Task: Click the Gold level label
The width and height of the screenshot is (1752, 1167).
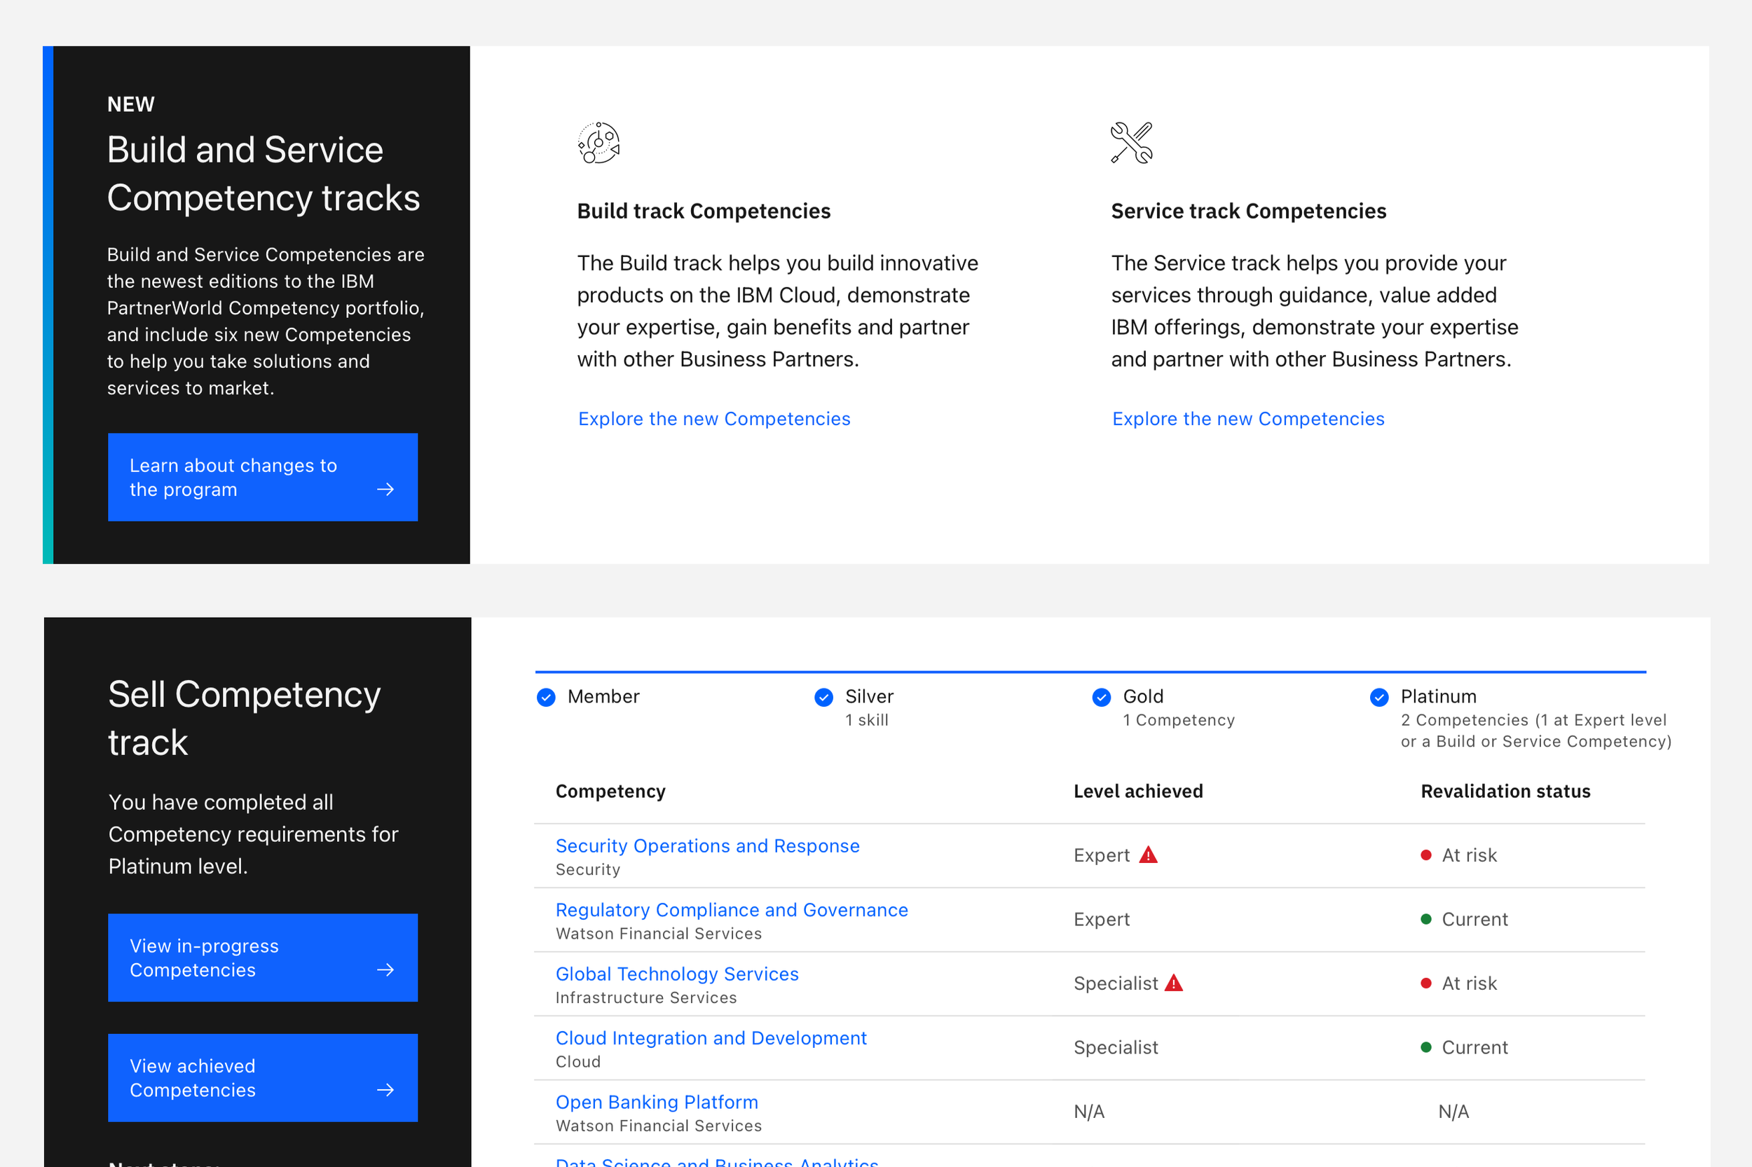Action: (x=1143, y=696)
